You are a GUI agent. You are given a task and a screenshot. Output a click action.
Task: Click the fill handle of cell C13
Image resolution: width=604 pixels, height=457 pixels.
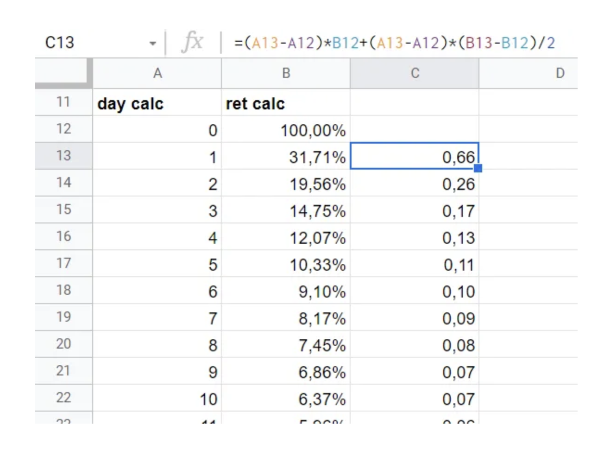[478, 168]
